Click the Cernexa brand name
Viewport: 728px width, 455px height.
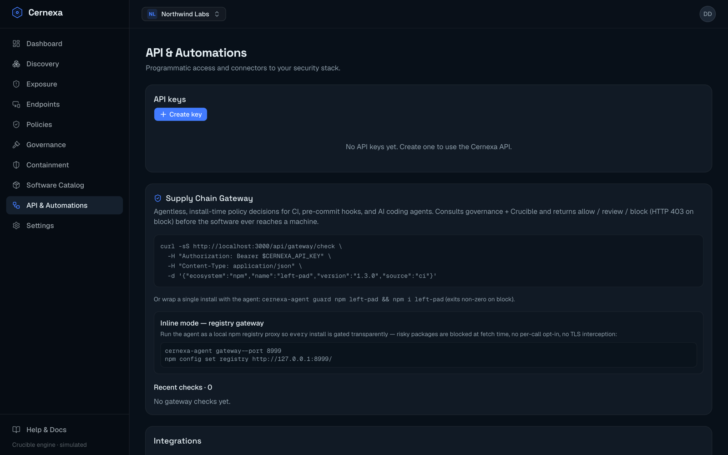[45, 13]
